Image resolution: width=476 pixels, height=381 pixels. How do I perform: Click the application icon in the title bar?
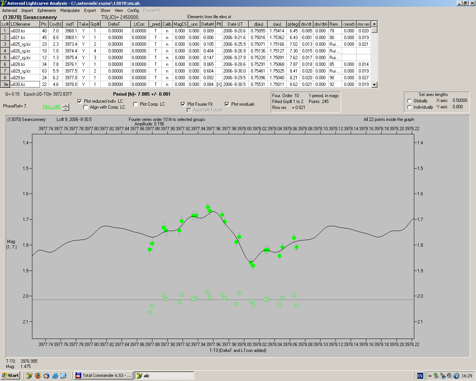[4, 3]
